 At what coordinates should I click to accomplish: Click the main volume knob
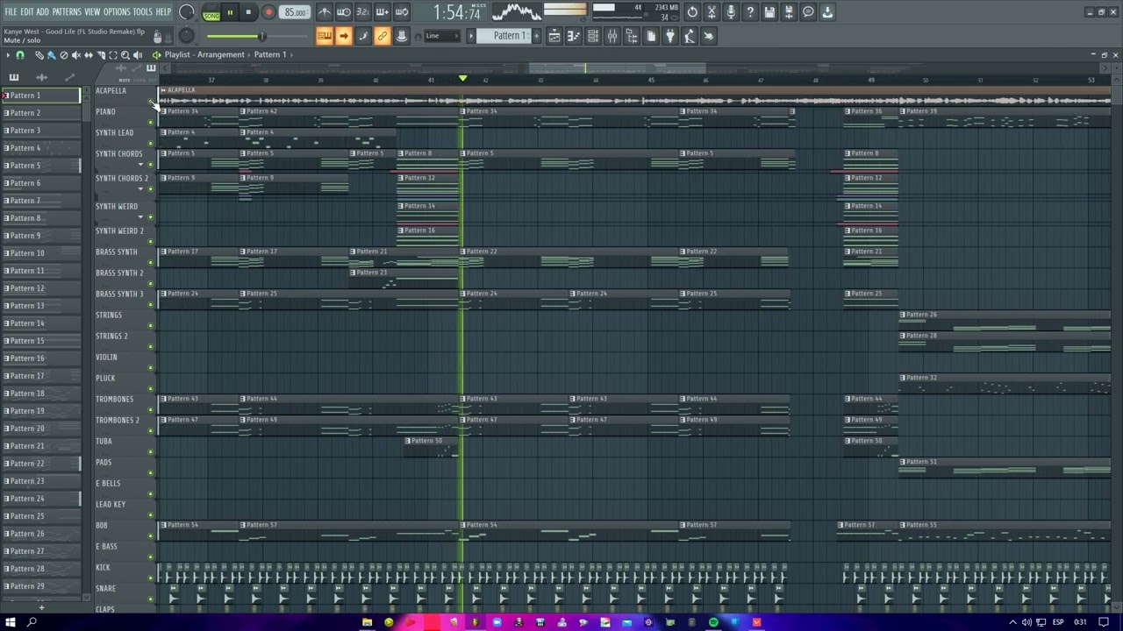point(187,12)
